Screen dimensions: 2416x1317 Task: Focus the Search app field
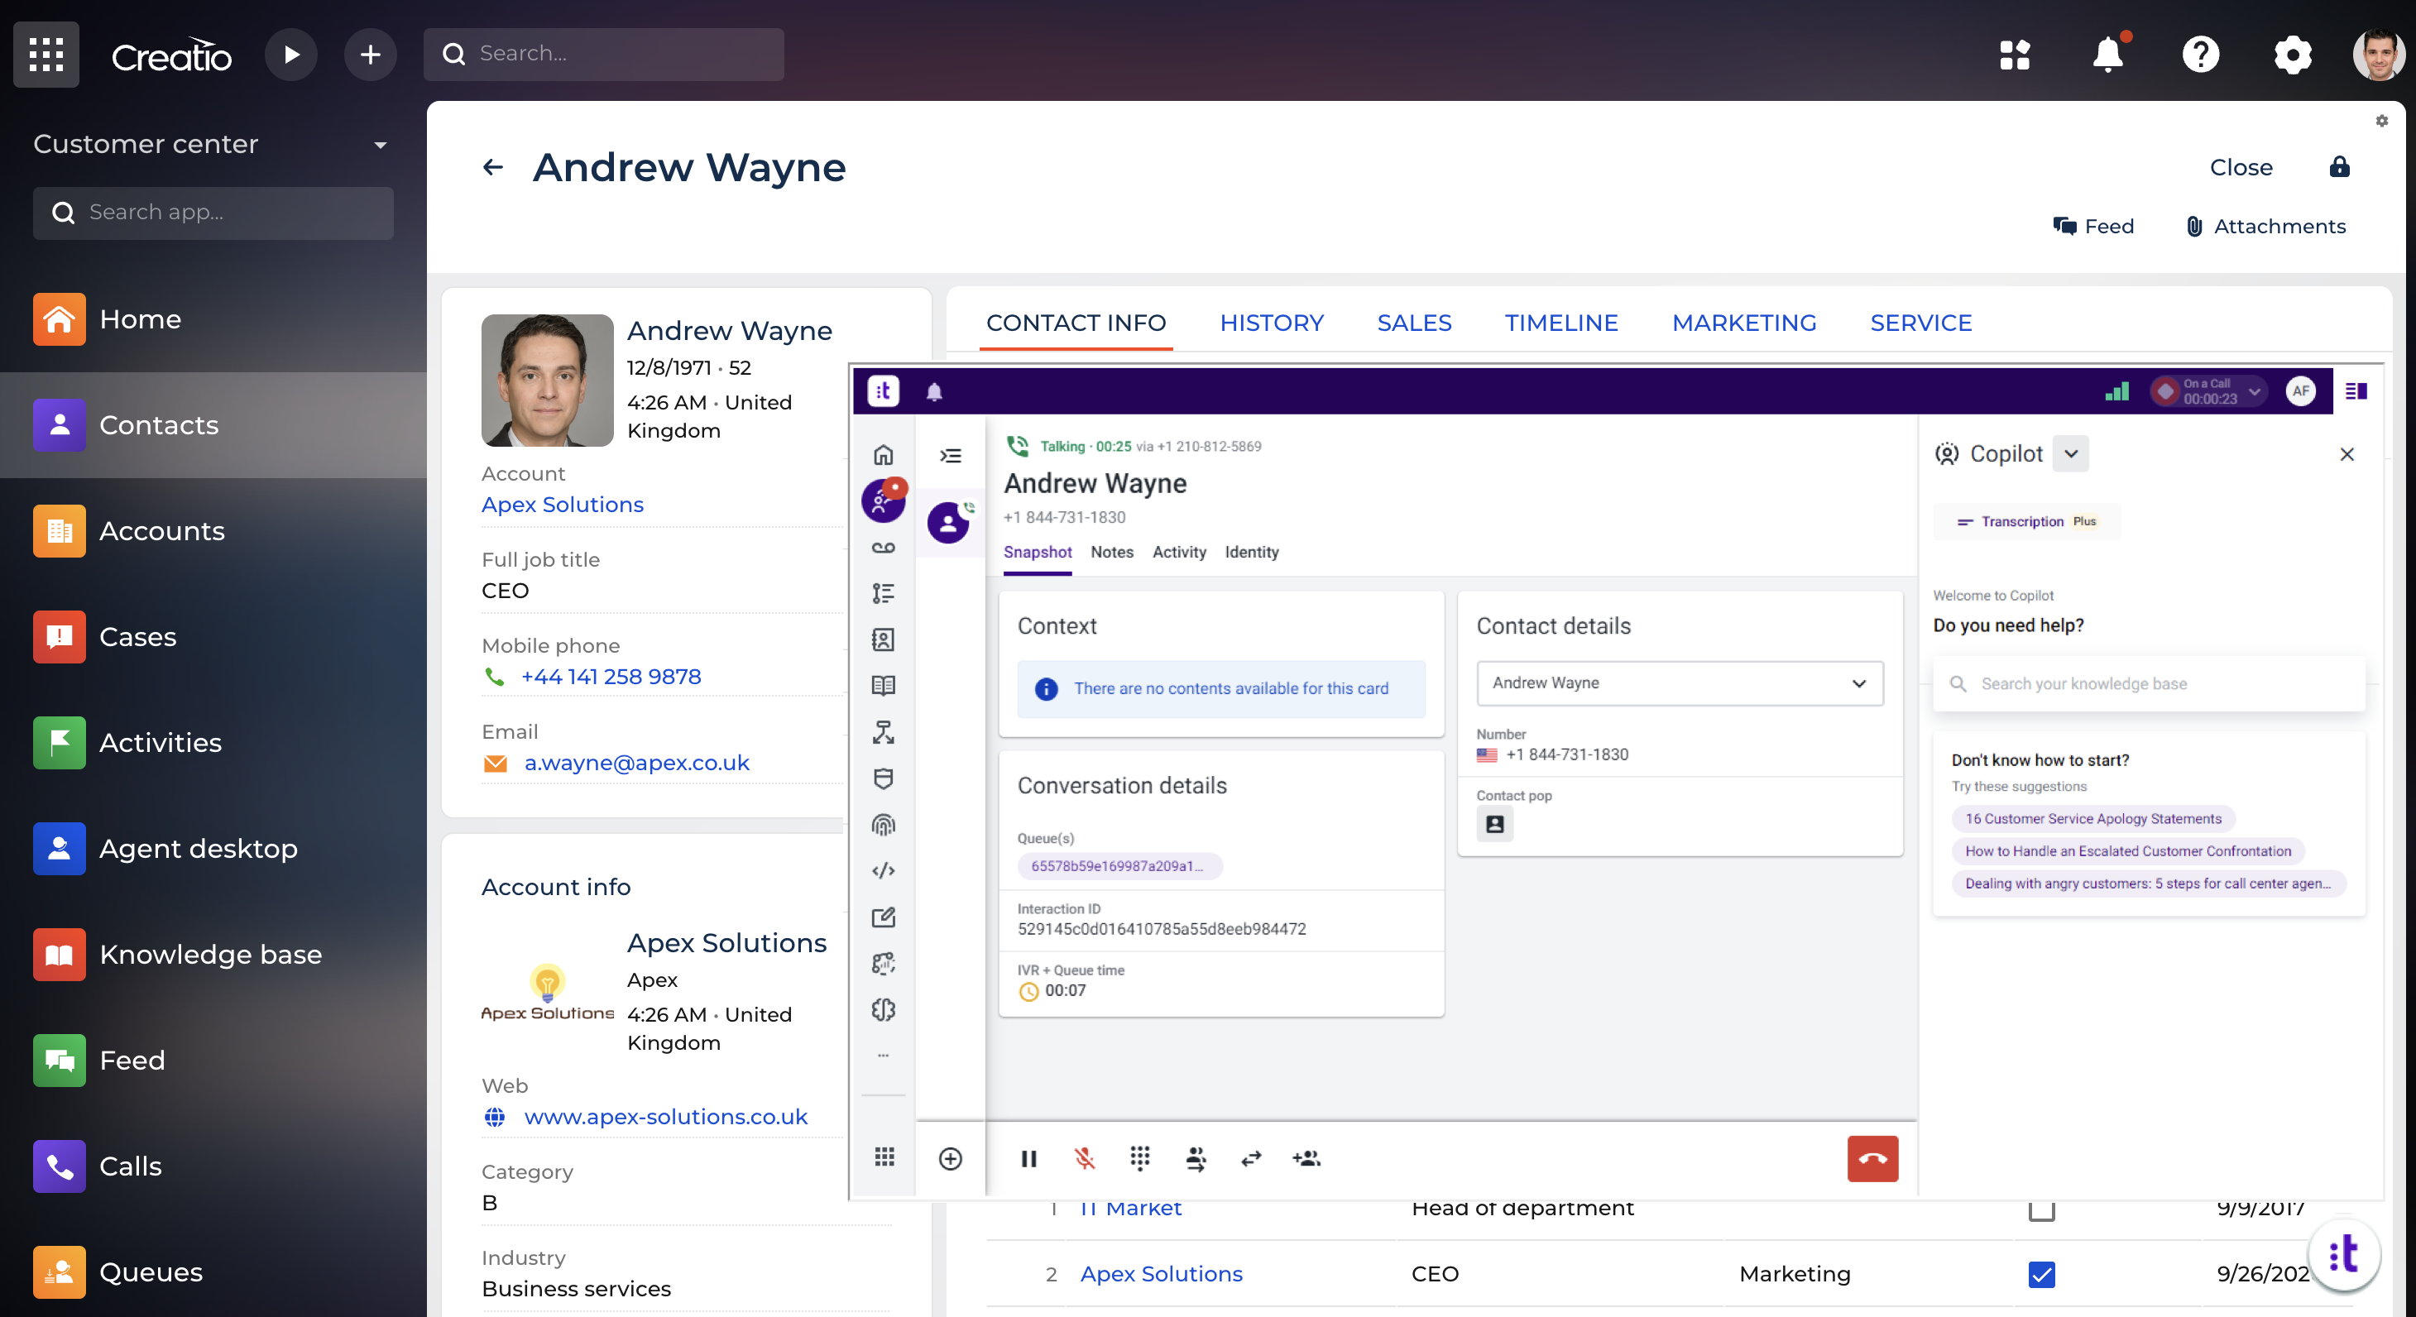click(x=213, y=213)
